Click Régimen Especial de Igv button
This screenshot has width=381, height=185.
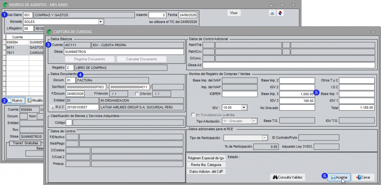coord(206,158)
